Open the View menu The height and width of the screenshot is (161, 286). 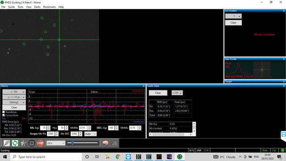coord(29,7)
